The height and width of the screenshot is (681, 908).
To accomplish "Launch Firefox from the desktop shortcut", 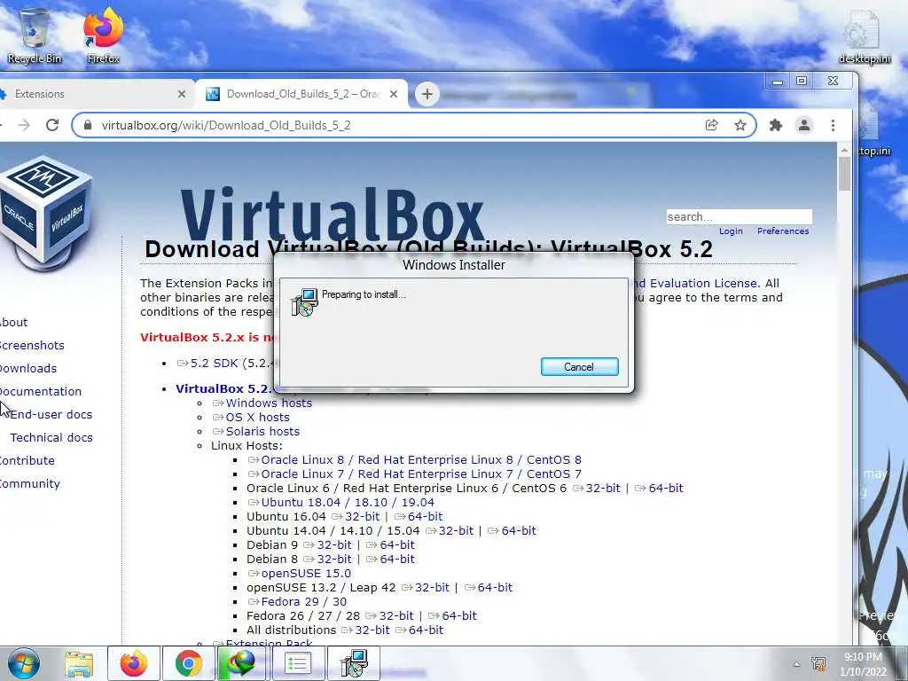I will coord(103,35).
